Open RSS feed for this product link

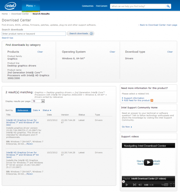(x=137, y=101)
